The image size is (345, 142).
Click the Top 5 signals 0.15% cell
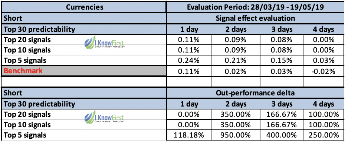(282, 60)
